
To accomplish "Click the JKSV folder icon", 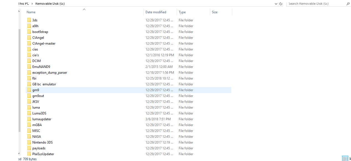I will pos(29,102).
